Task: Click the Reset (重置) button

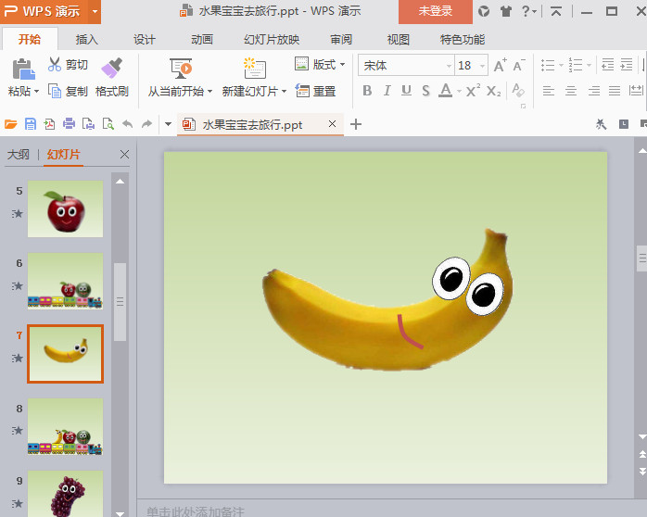Action: pos(316,91)
